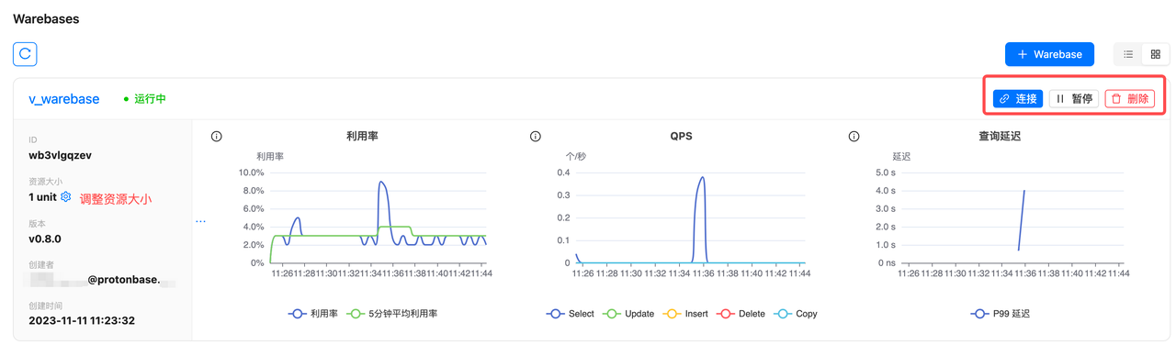The image size is (1176, 345).
Task: Switch to list view icon
Action: click(1128, 54)
